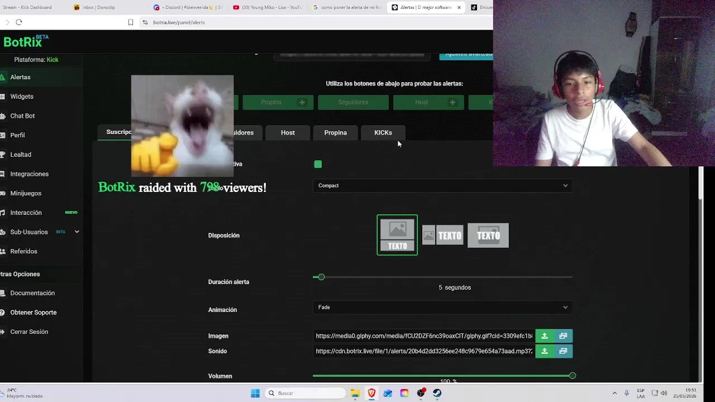Screen dimensions: 715x402
Task: Open the gallery for the Imagen field
Action: [563, 336]
